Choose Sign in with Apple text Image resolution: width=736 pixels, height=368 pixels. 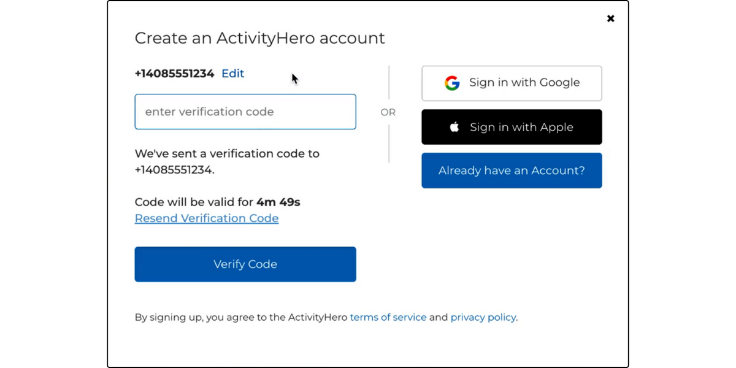(x=521, y=128)
